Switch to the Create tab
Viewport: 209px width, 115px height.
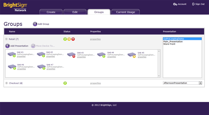[x=51, y=12]
